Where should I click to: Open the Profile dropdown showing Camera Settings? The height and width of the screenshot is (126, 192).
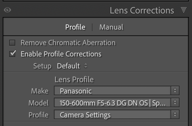pyautogui.click(x=113, y=115)
